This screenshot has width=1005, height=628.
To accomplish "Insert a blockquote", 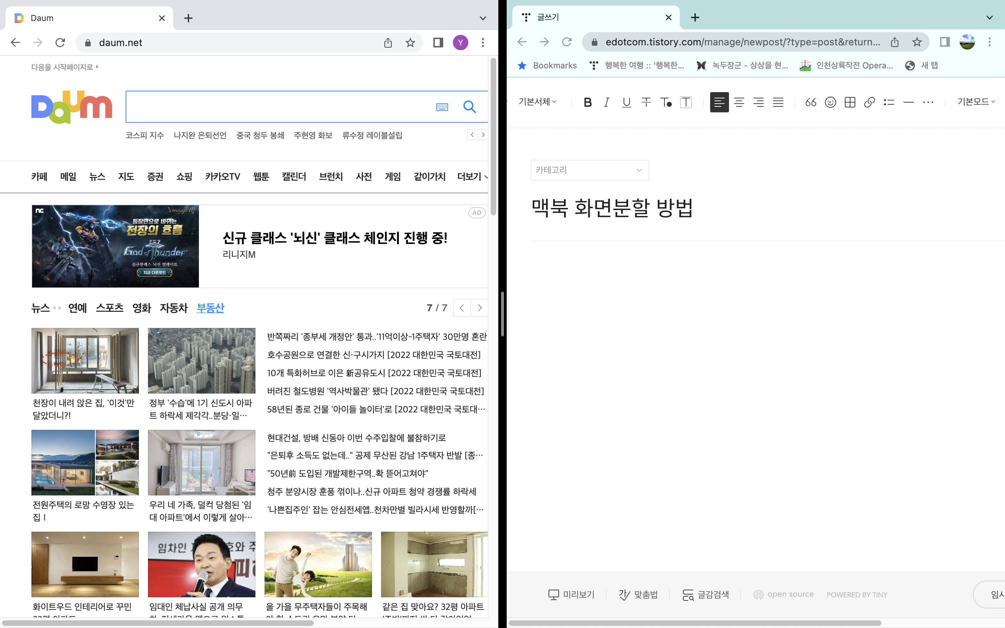I will (811, 102).
